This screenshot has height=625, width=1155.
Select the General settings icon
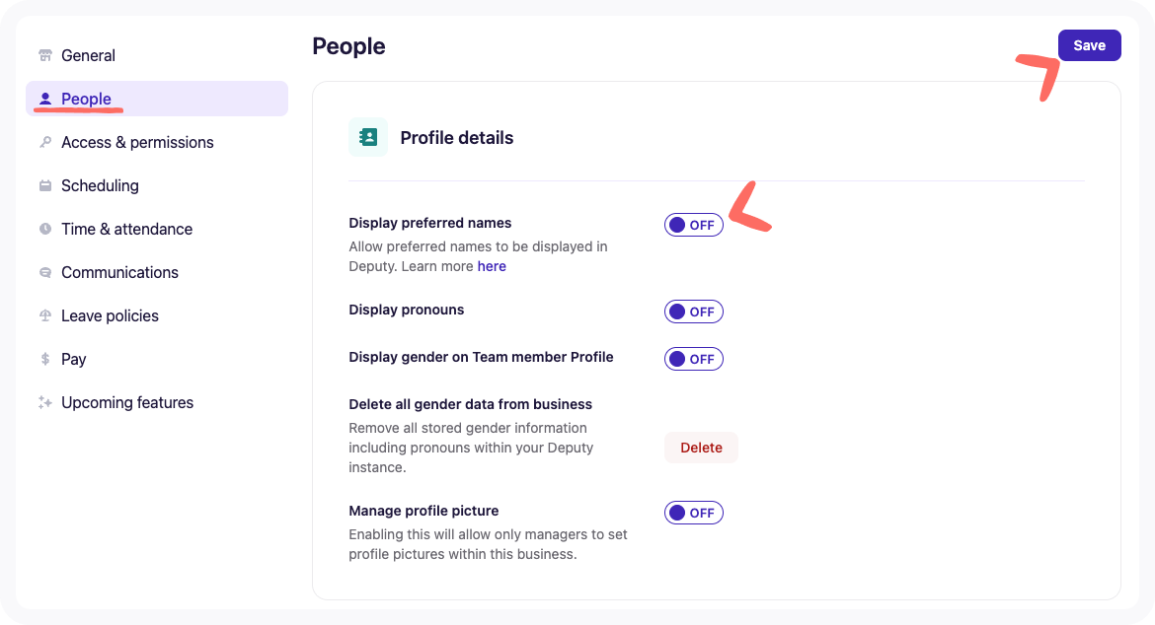pos(43,55)
